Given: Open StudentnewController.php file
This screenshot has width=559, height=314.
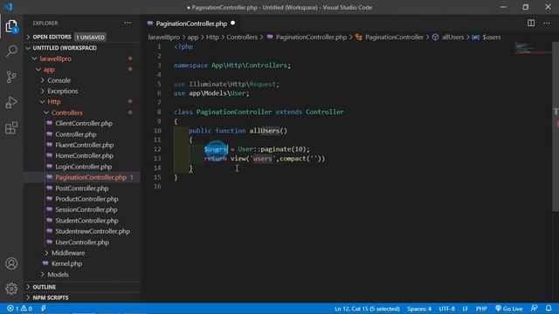Looking at the screenshot, I should (93, 231).
